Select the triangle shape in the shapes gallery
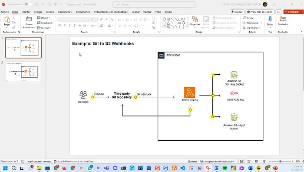This screenshot has width=304, height=172. pyautogui.click(x=168, y=23)
